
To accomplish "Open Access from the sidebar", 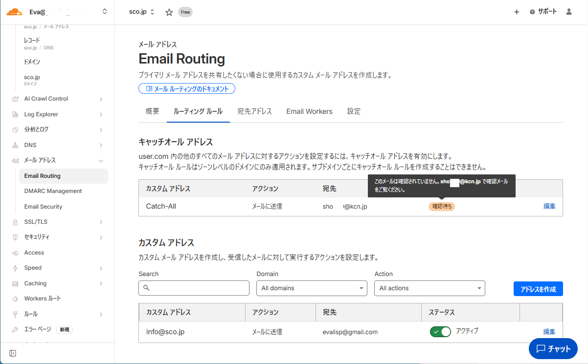I will (34, 253).
